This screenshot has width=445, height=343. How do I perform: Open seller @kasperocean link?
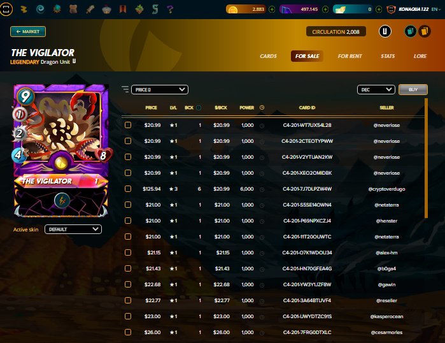click(x=386, y=316)
